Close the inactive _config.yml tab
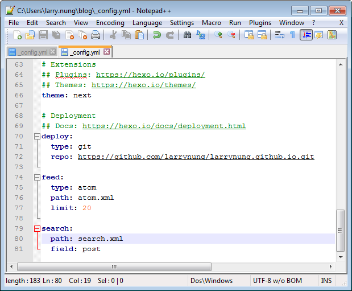The image size is (352, 291). (52, 52)
